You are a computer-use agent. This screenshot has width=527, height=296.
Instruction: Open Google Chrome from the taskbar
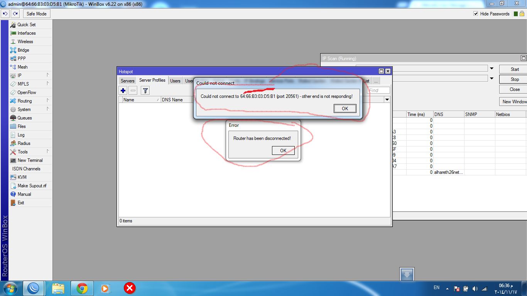click(82, 288)
